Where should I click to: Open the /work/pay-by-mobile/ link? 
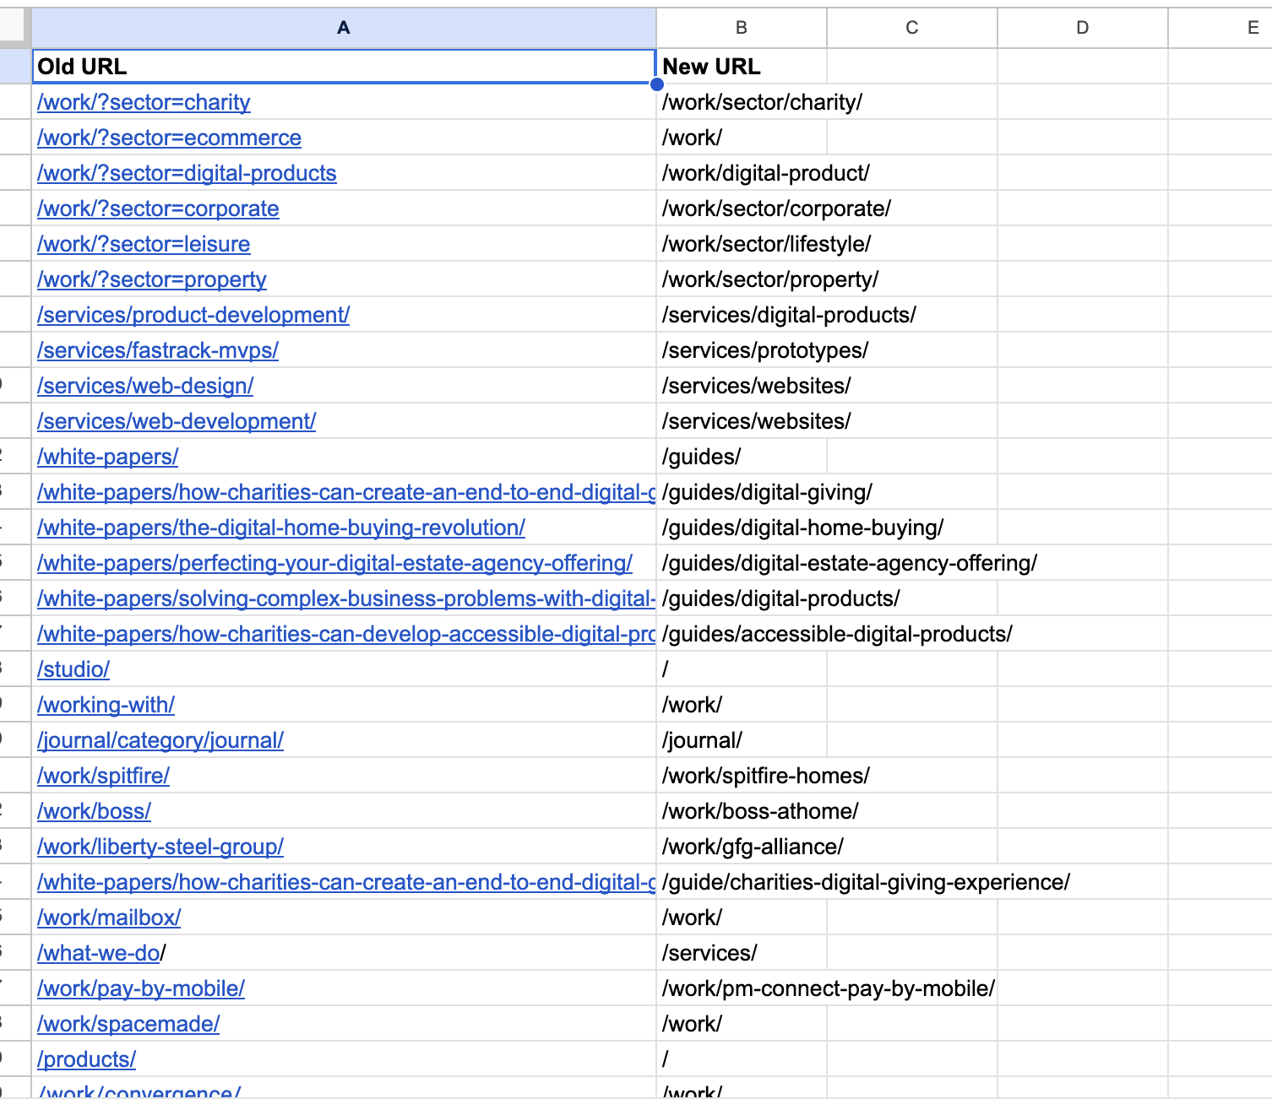point(141,988)
